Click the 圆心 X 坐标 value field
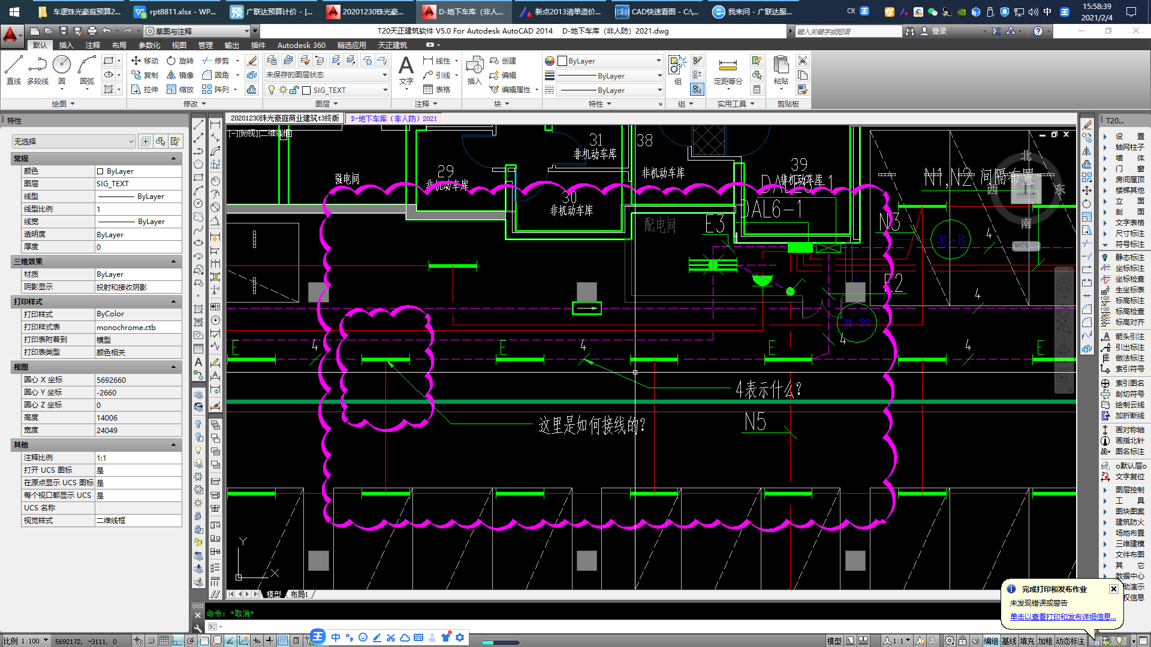 [x=138, y=380]
